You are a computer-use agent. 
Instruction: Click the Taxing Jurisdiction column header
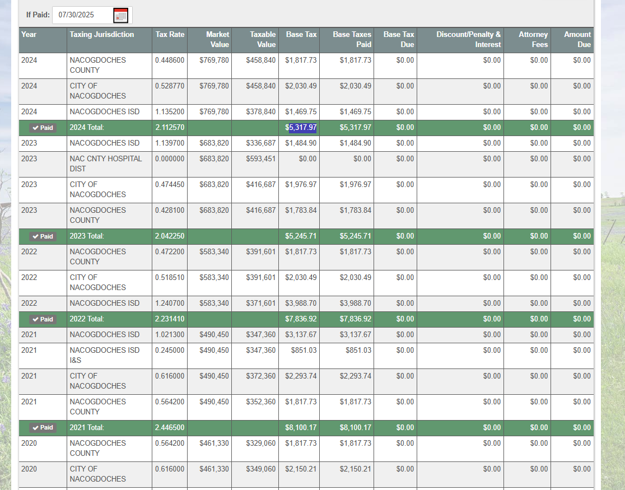(x=102, y=35)
